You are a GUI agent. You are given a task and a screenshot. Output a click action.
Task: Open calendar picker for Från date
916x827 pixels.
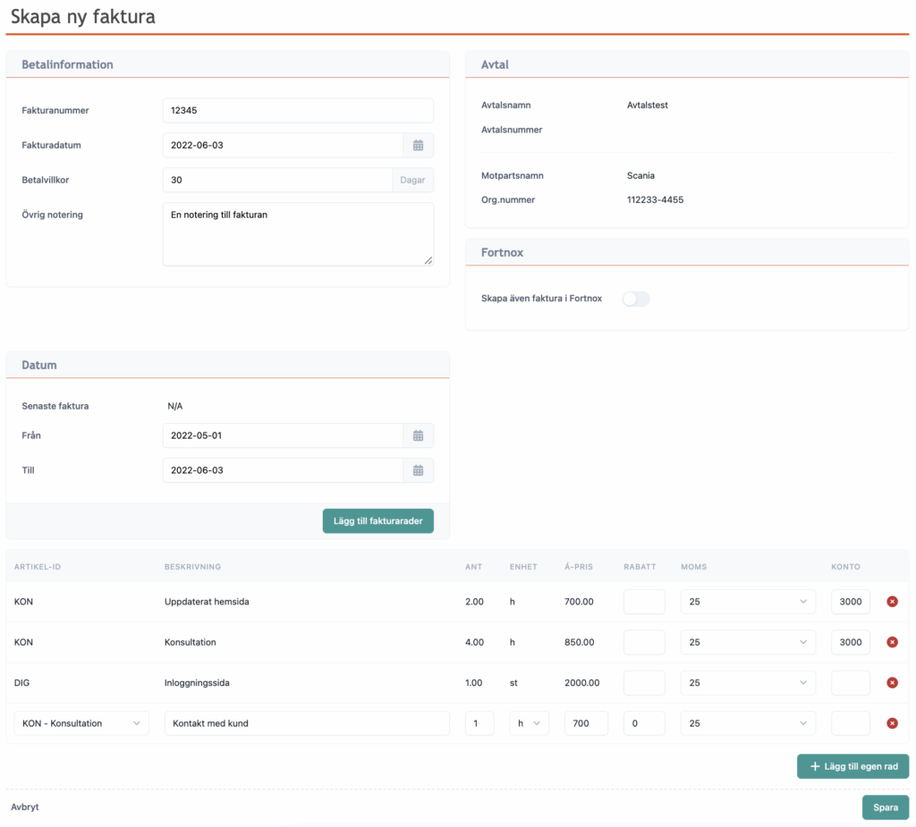point(418,435)
